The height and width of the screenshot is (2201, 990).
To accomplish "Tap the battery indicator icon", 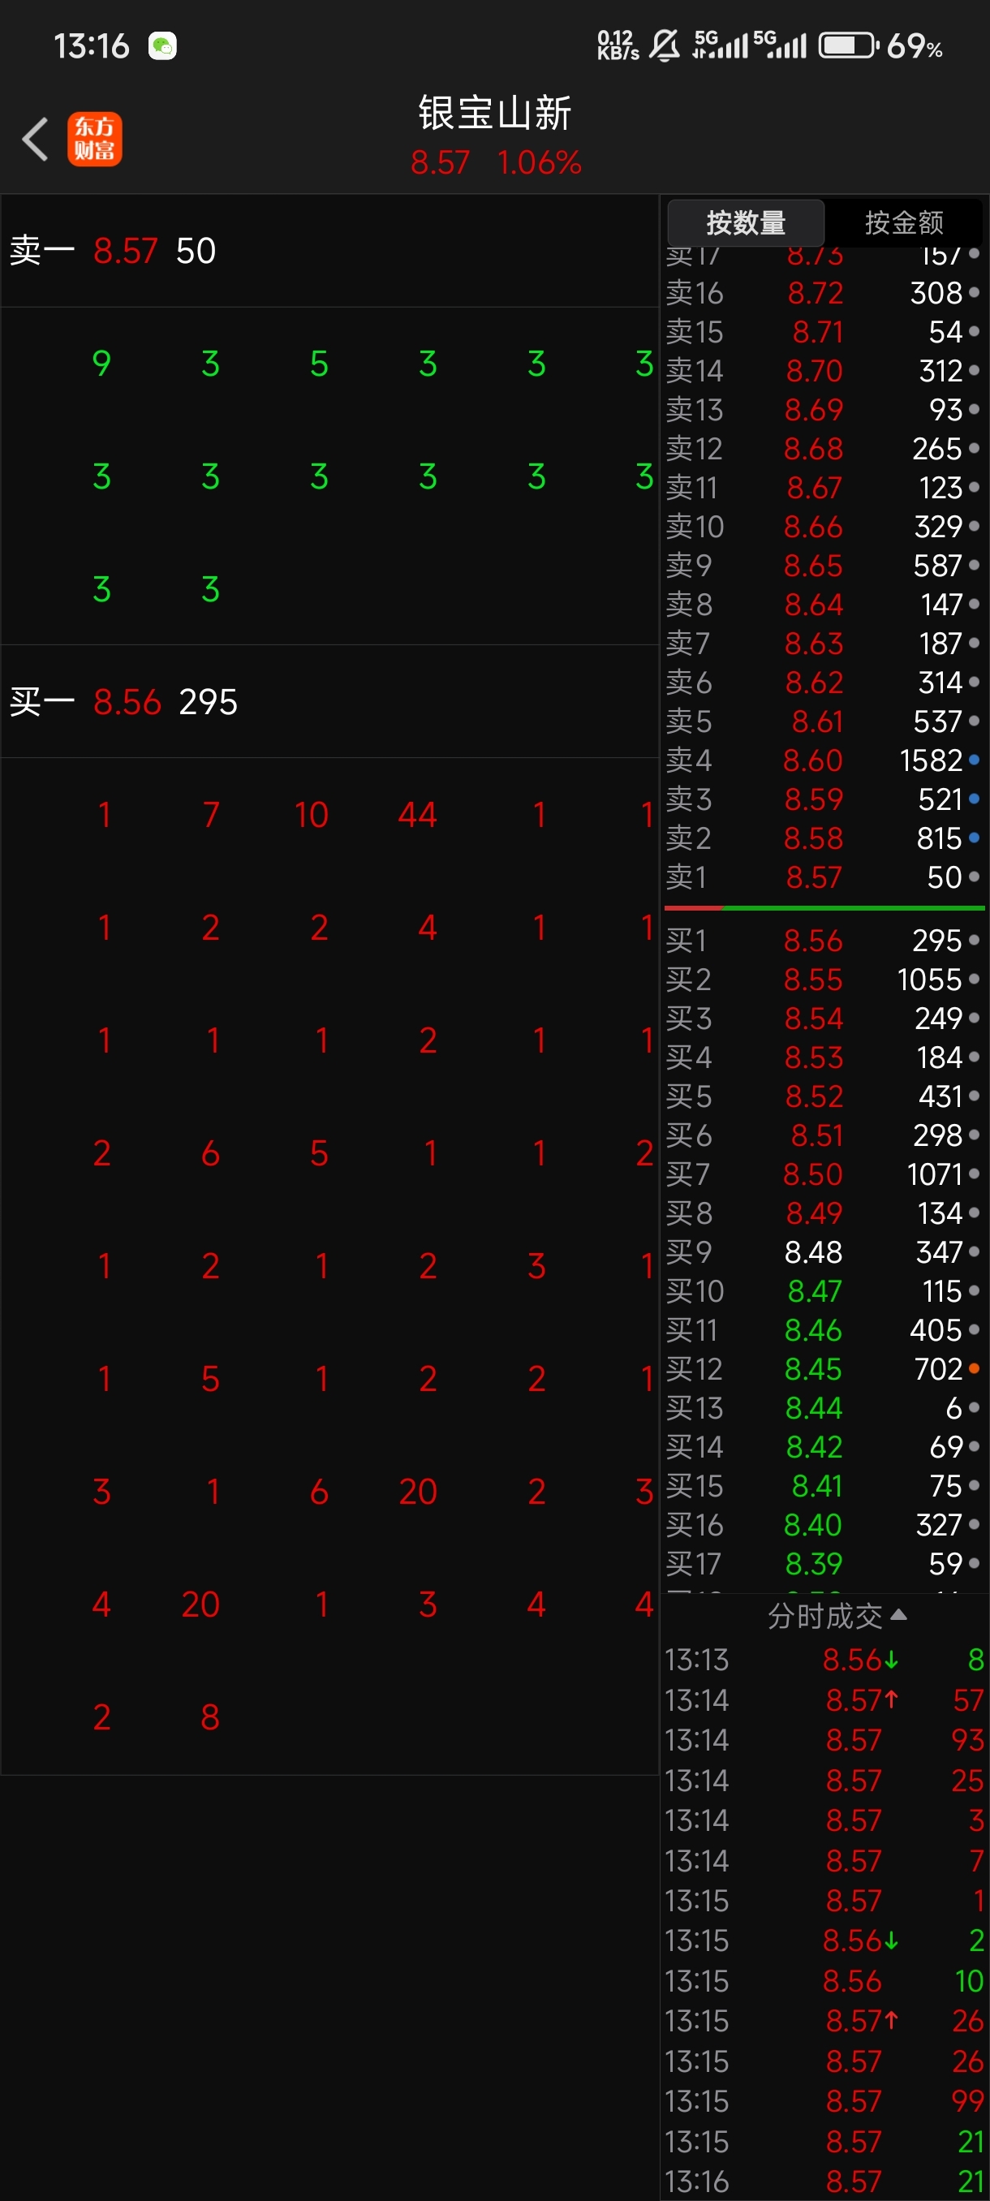I will (848, 45).
